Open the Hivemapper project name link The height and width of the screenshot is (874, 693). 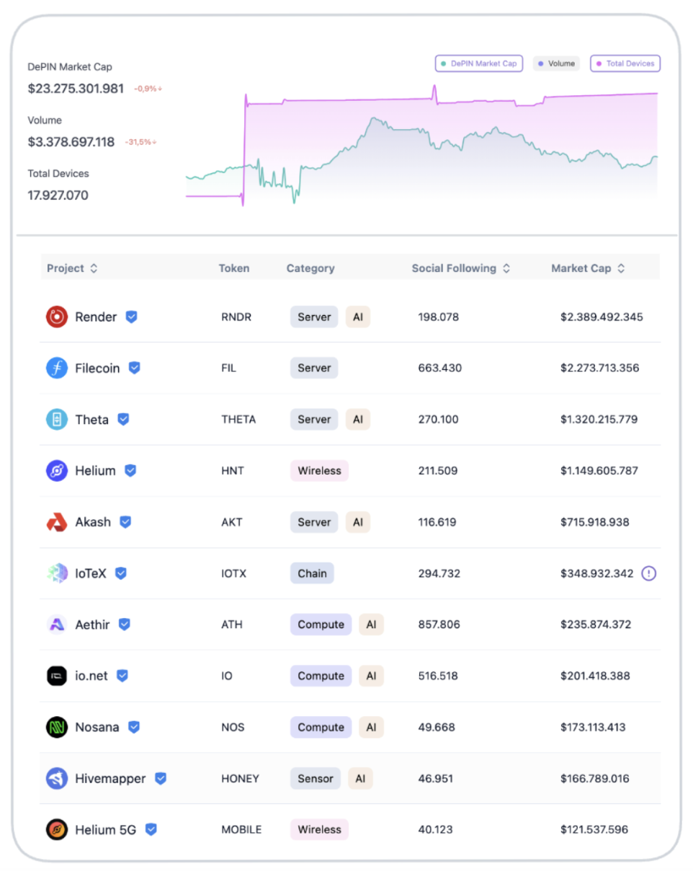110,779
